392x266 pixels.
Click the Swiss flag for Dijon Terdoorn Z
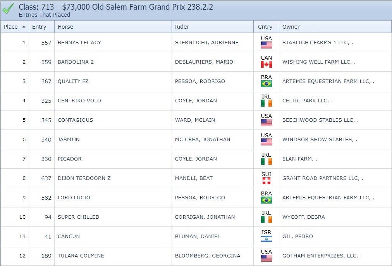266,181
